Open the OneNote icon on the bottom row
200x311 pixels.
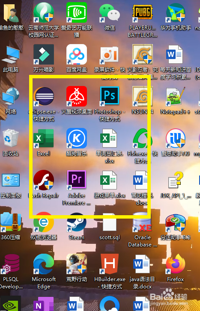coord(44,303)
